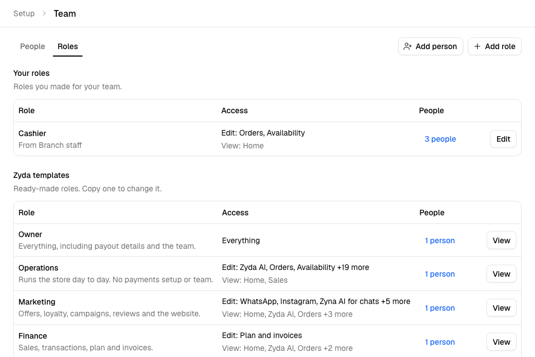Click Operations description 'Runs the store day to day'
Viewport: 535px width, 357px height.
click(x=116, y=280)
